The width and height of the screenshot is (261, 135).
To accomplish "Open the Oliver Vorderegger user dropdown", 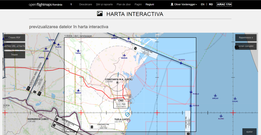I will [x=184, y=4].
